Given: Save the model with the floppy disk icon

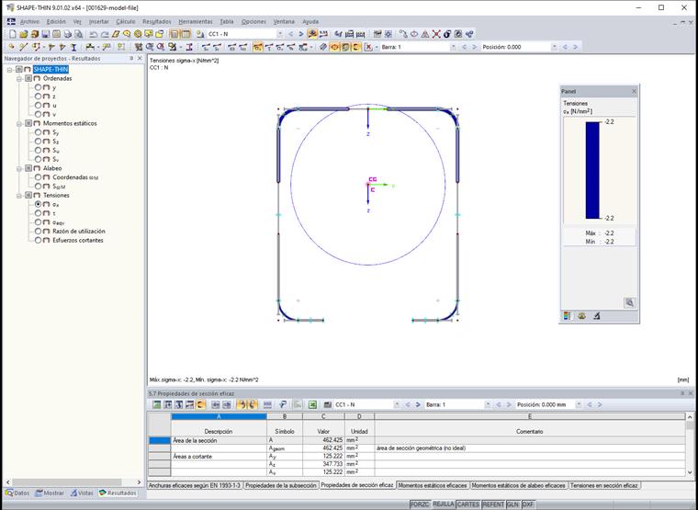Looking at the screenshot, I should 45,34.
